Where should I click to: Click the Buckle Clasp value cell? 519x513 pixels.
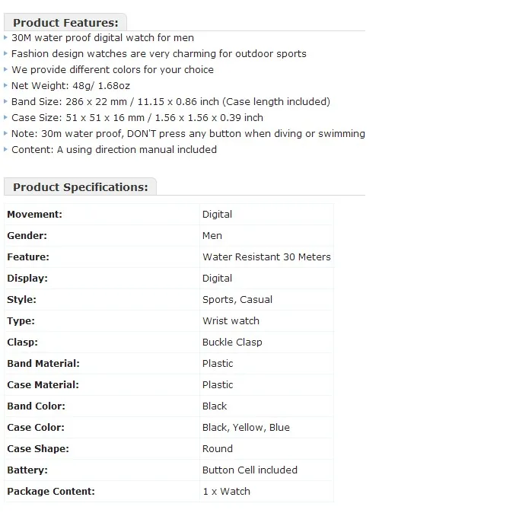click(266, 343)
